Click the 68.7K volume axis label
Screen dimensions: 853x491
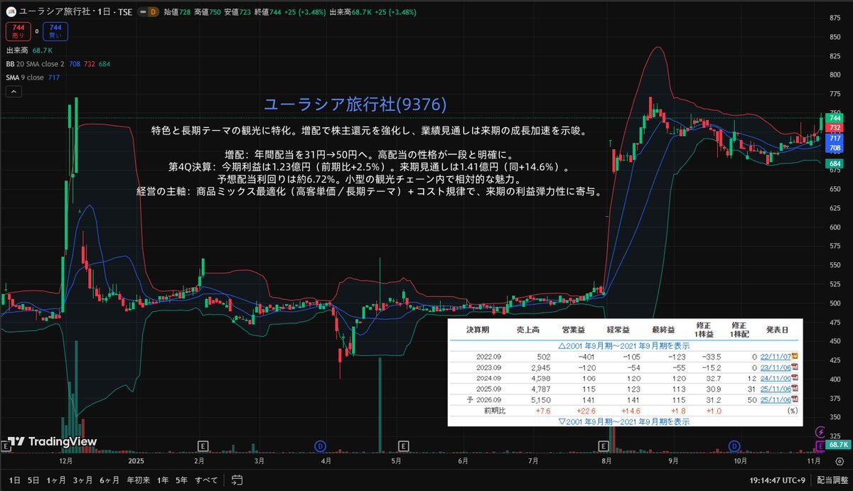[x=837, y=445]
